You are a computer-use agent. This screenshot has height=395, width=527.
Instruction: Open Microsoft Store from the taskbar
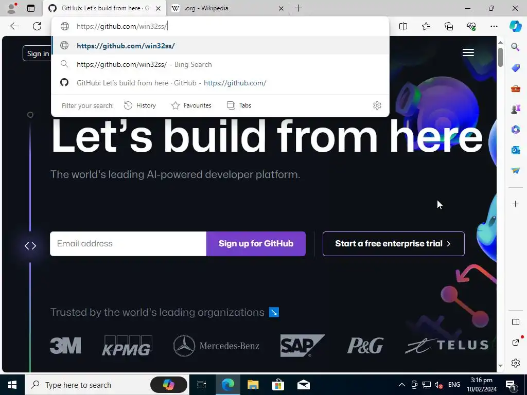pos(278,385)
